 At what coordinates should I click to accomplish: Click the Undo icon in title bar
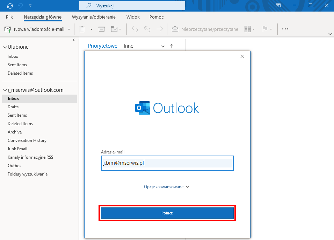pyautogui.click(x=21, y=6)
